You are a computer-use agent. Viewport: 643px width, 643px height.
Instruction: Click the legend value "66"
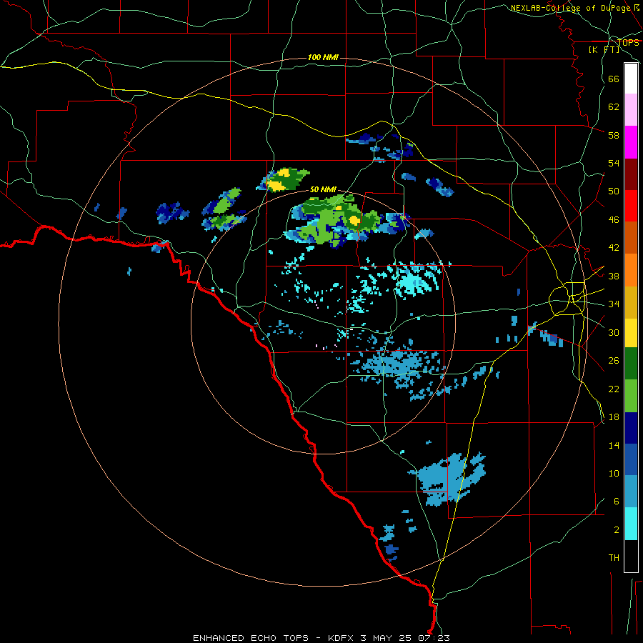point(614,79)
